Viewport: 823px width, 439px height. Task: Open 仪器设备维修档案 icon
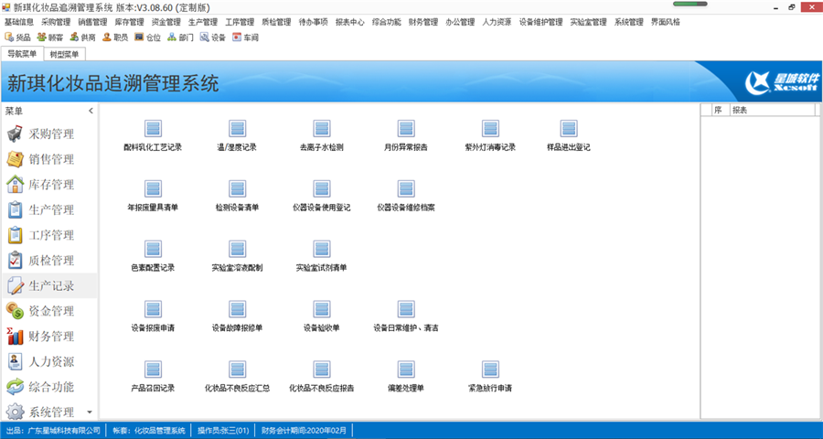click(406, 189)
